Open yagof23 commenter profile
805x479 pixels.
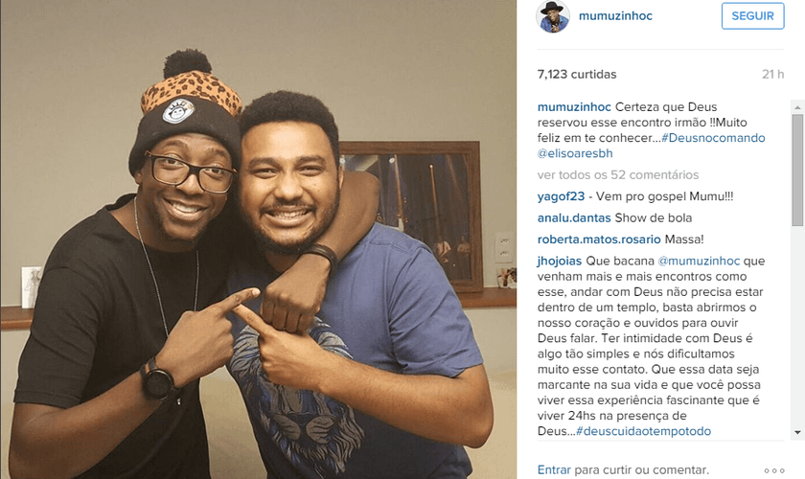pos(561,196)
